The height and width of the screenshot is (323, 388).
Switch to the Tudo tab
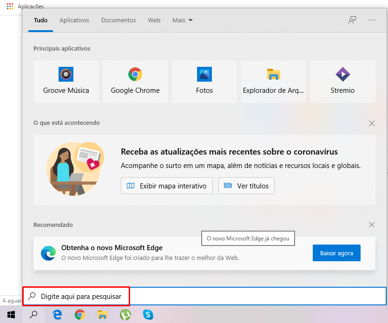click(x=40, y=20)
